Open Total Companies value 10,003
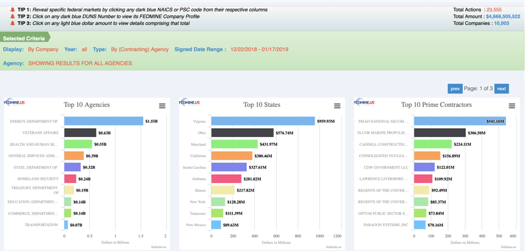 [502, 24]
